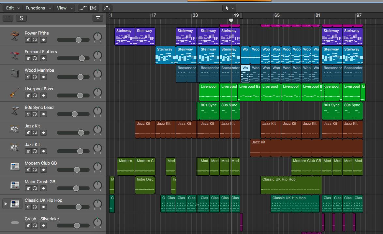383x234 pixels.
Task: Click the 80s Sync Lead keyboard icon
Action: point(15,111)
